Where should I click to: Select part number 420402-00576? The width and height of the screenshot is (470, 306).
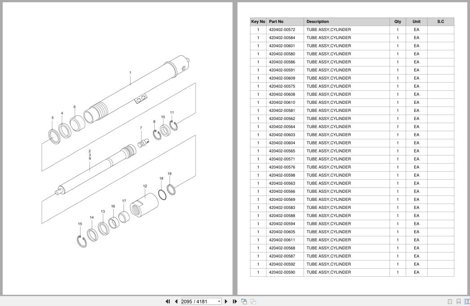pyautogui.click(x=282, y=167)
